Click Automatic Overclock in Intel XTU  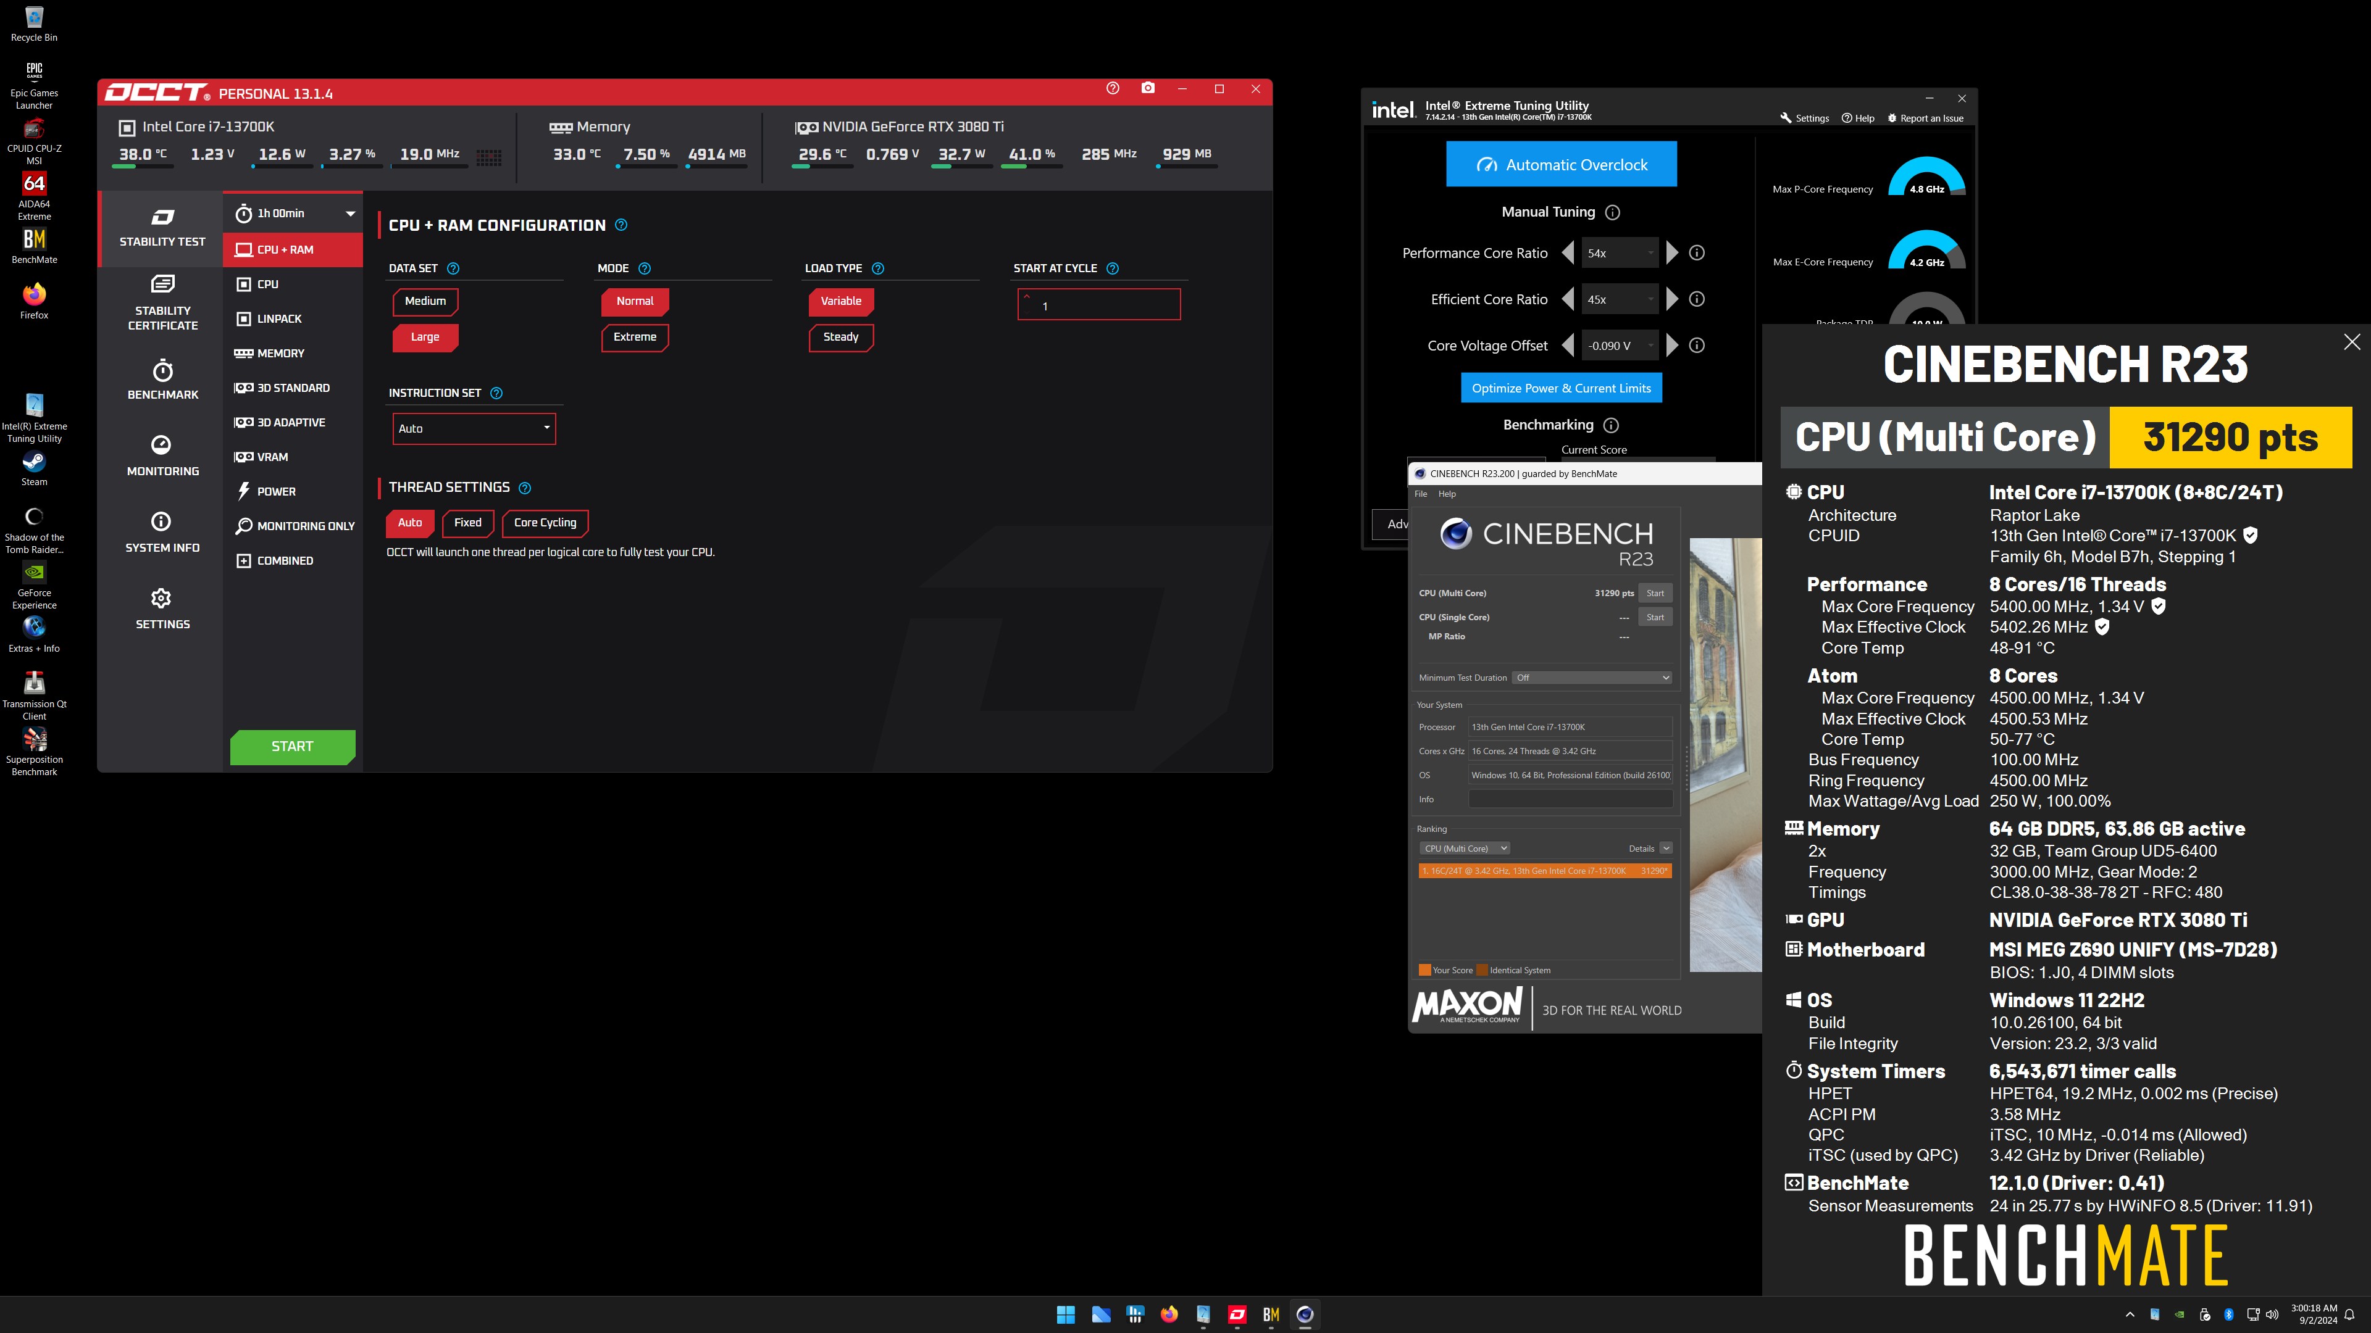coord(1561,165)
